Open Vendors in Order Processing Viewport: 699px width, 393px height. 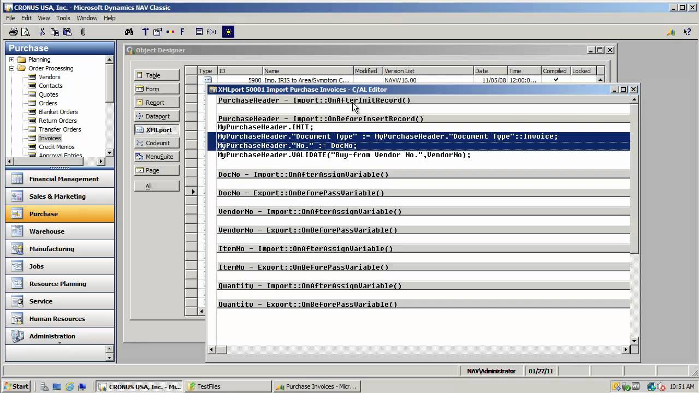tap(49, 77)
